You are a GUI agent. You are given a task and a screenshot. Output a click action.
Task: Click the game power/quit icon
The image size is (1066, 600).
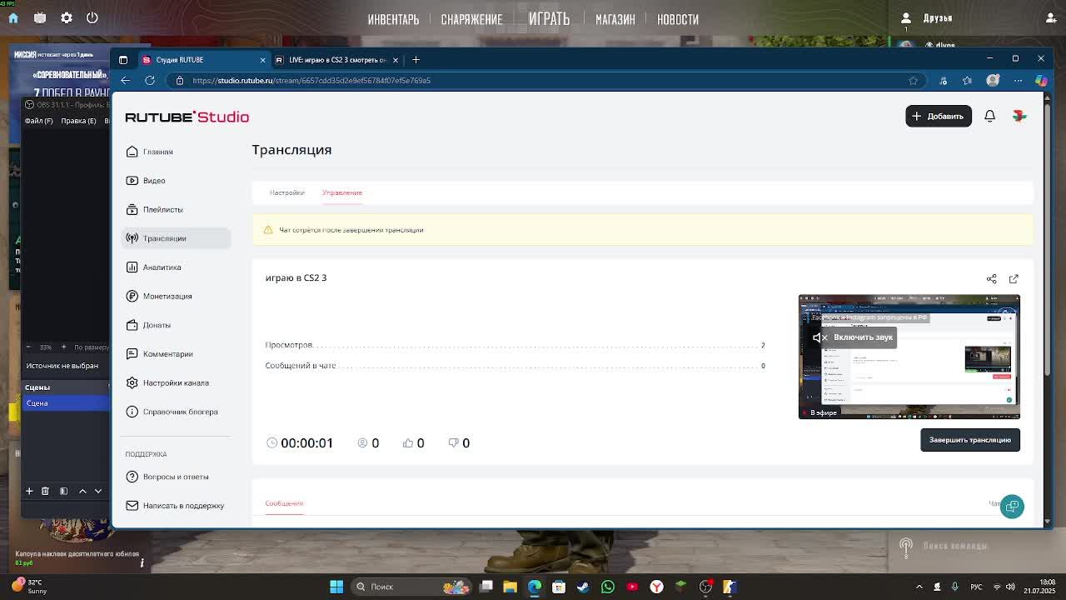[92, 17]
